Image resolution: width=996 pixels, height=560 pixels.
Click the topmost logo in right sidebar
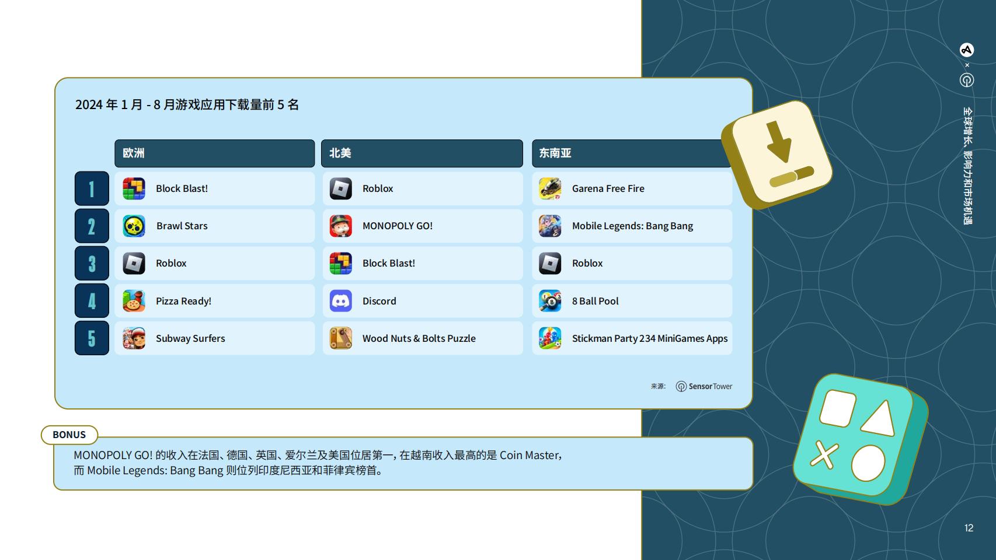[967, 50]
